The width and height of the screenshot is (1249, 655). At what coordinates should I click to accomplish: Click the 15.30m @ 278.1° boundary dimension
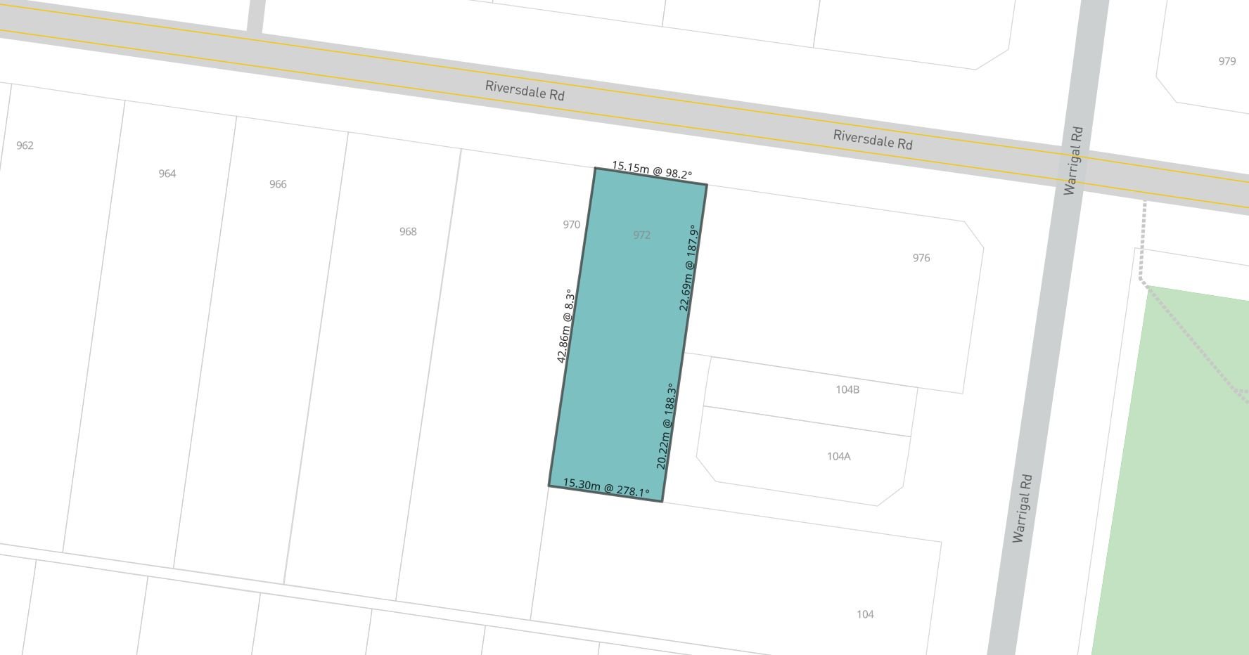click(x=606, y=488)
